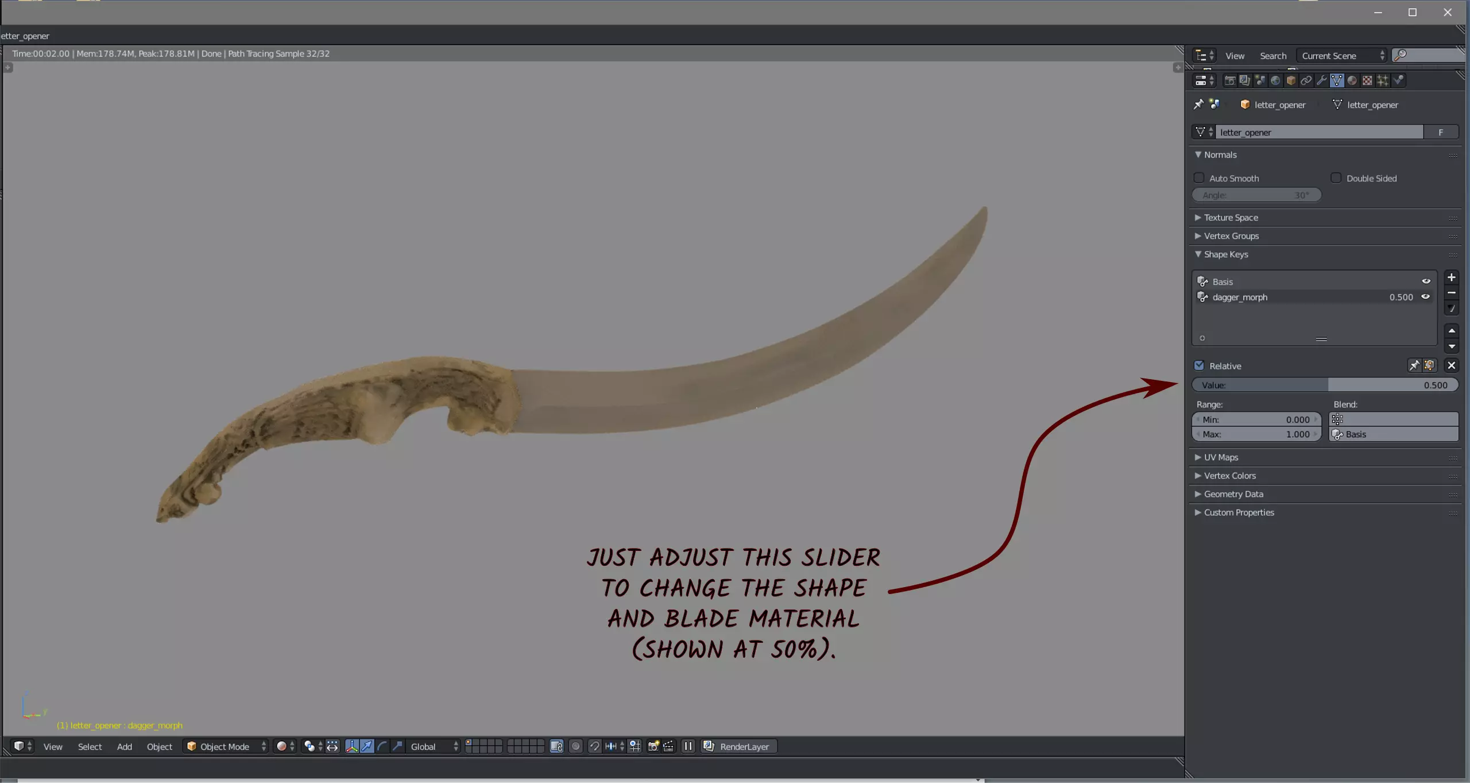Toggle shape key edit mode icon
This screenshot has height=783, width=1470.
pyautogui.click(x=1429, y=365)
